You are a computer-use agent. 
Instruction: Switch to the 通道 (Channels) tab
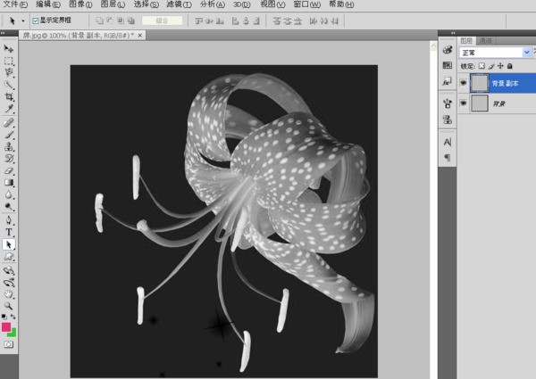point(485,40)
